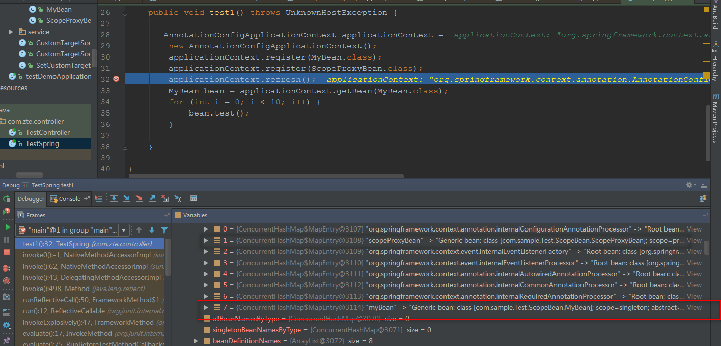Open the Evaluate Expression calculator icon
Viewport: 721px width, 346px height.
[194, 198]
